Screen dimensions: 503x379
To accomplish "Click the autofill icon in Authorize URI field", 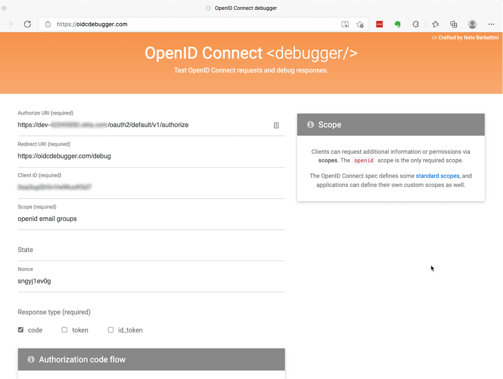I will click(276, 125).
